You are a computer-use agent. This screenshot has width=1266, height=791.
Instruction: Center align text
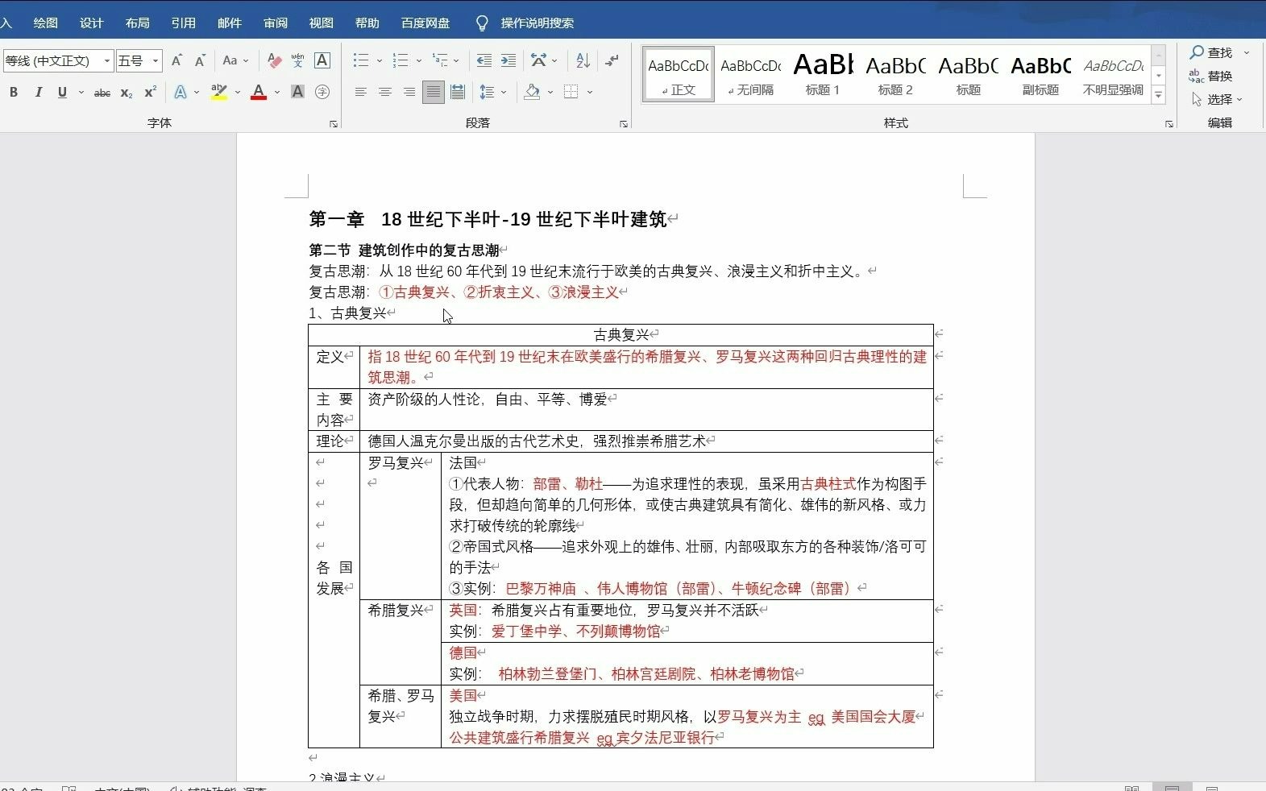pos(385,93)
